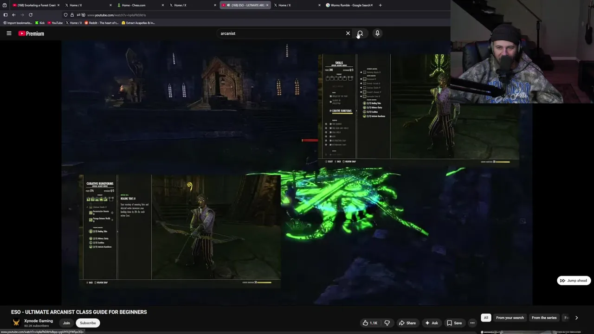594x334 pixels.
Task: Open Extract Acapellas bookmark
Action: coord(138,23)
